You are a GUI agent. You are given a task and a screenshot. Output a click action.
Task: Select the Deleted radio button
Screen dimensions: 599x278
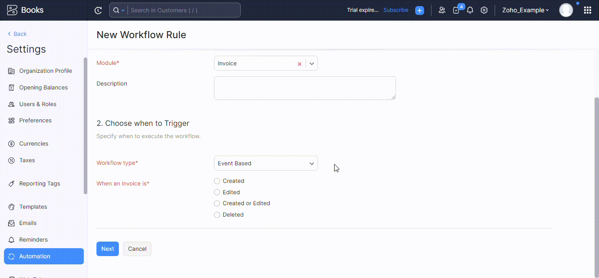[217, 214]
